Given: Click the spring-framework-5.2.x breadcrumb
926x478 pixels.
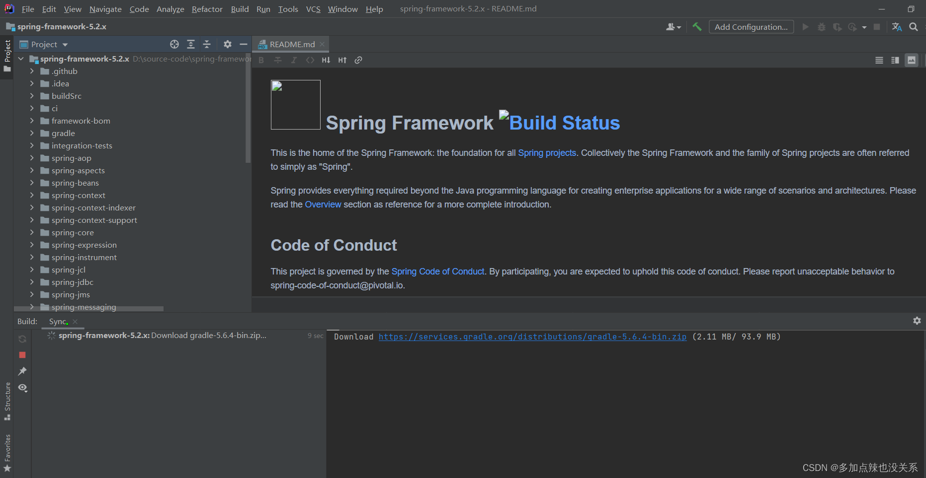Looking at the screenshot, I should click(56, 27).
